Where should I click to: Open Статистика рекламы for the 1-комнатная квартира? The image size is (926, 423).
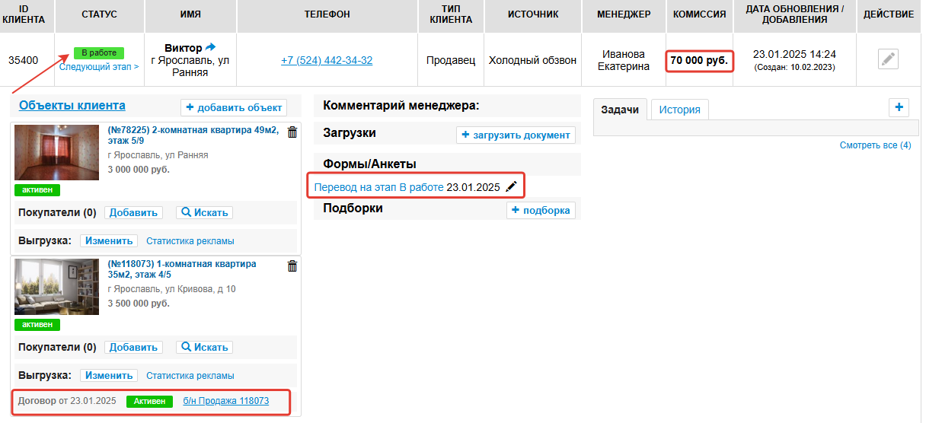190,376
